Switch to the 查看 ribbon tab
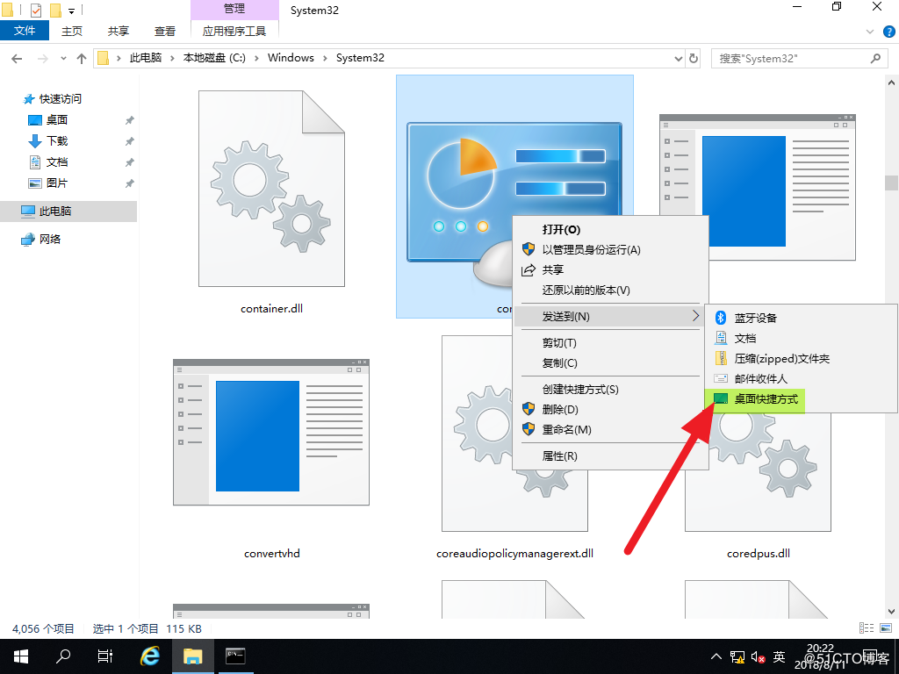Screen dimensions: 899x674 point(164,31)
